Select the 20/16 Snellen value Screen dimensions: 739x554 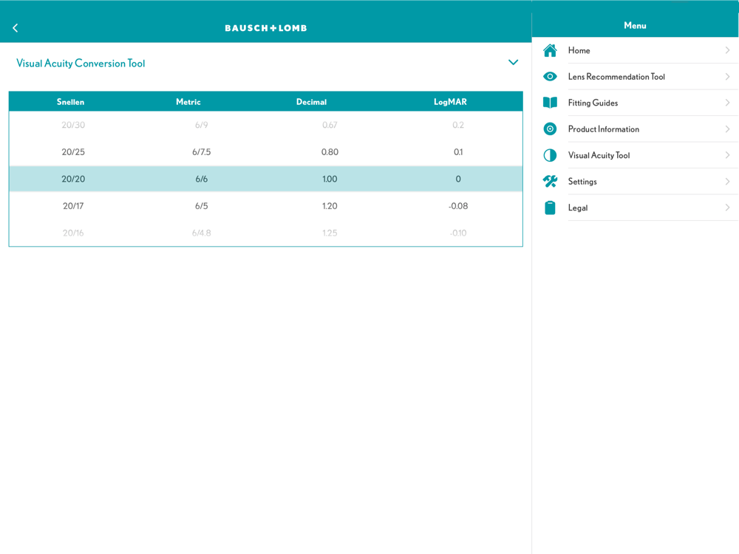73,233
